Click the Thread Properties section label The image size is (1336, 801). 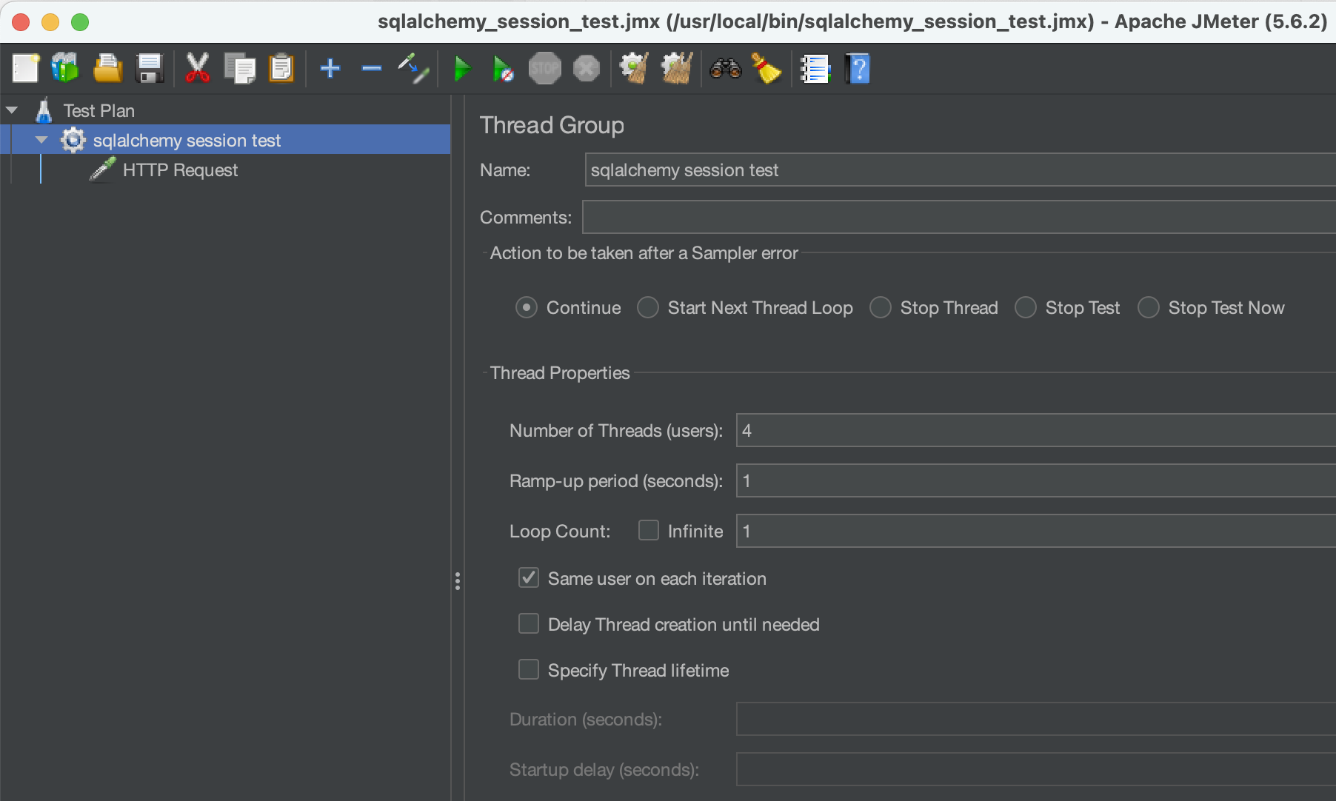(560, 373)
